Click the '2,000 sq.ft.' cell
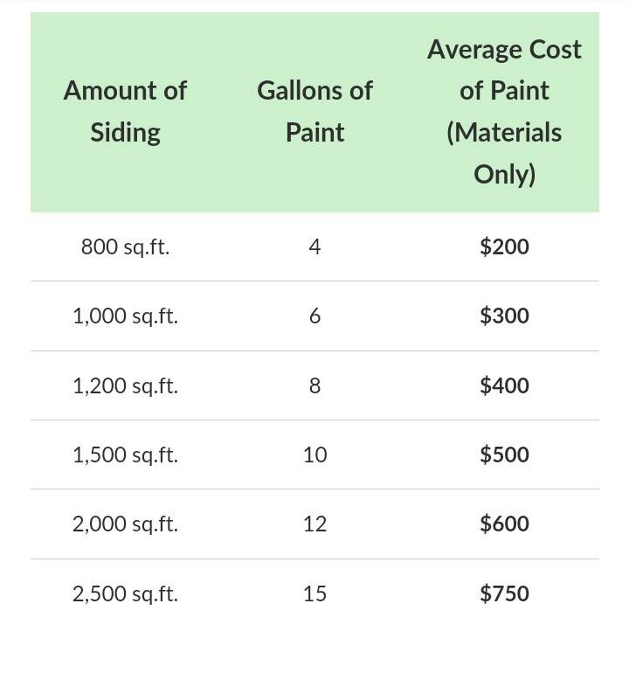629x680 pixels. pos(125,524)
